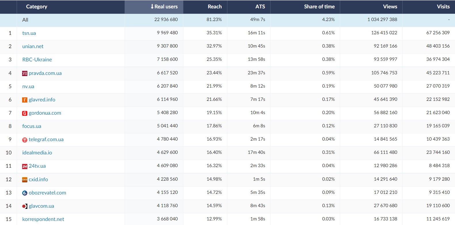This screenshot has height=225, width=455.
Task: Open the RBC-Ukraine link
Action: (37, 60)
